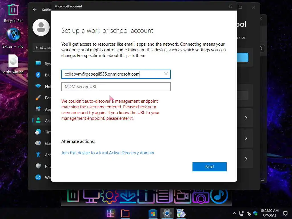Viewport: 292px width, 219px height.
Task: Click the network icon in system tray
Action: pos(241,213)
